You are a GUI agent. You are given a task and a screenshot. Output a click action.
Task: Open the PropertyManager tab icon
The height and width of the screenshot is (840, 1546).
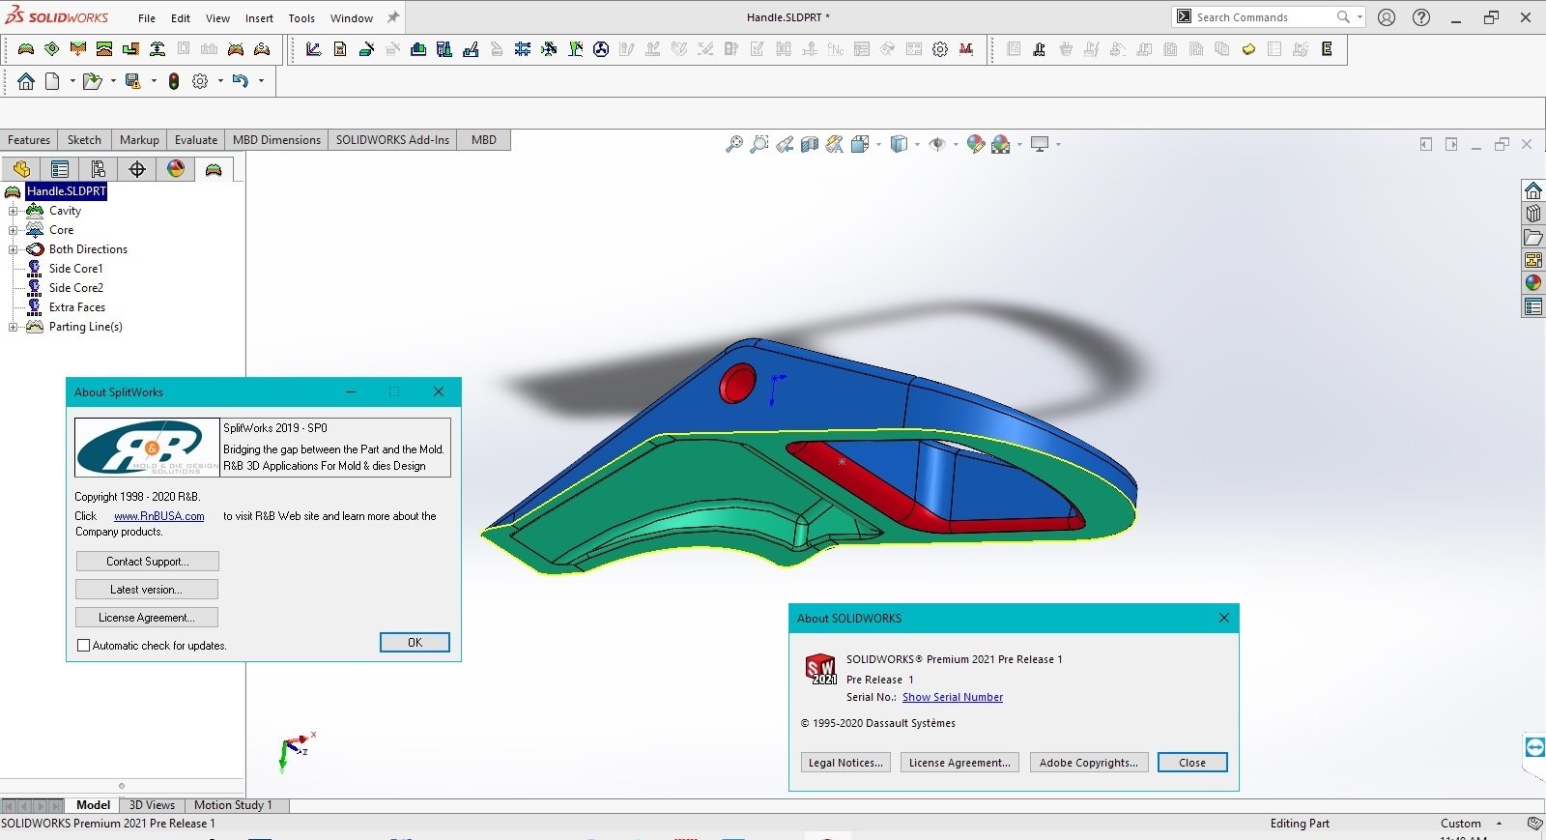60,169
